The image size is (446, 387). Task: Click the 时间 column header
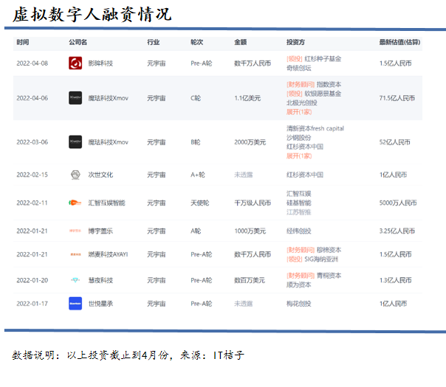23,42
